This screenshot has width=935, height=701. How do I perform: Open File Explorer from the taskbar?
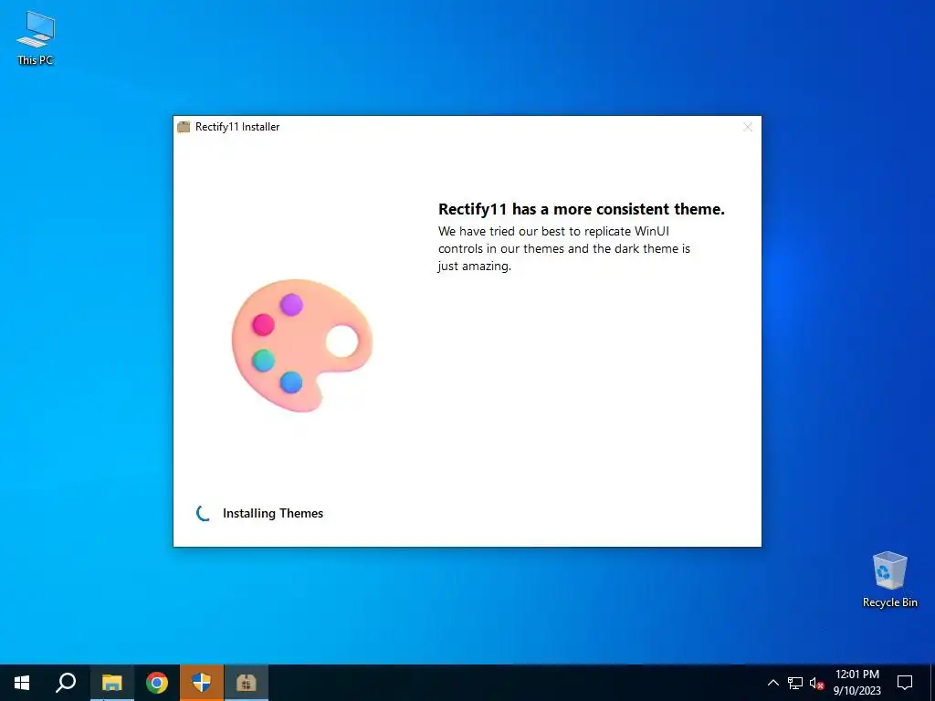pos(111,683)
